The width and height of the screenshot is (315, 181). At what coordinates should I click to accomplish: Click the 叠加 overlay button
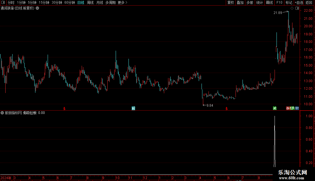coord(240,3)
